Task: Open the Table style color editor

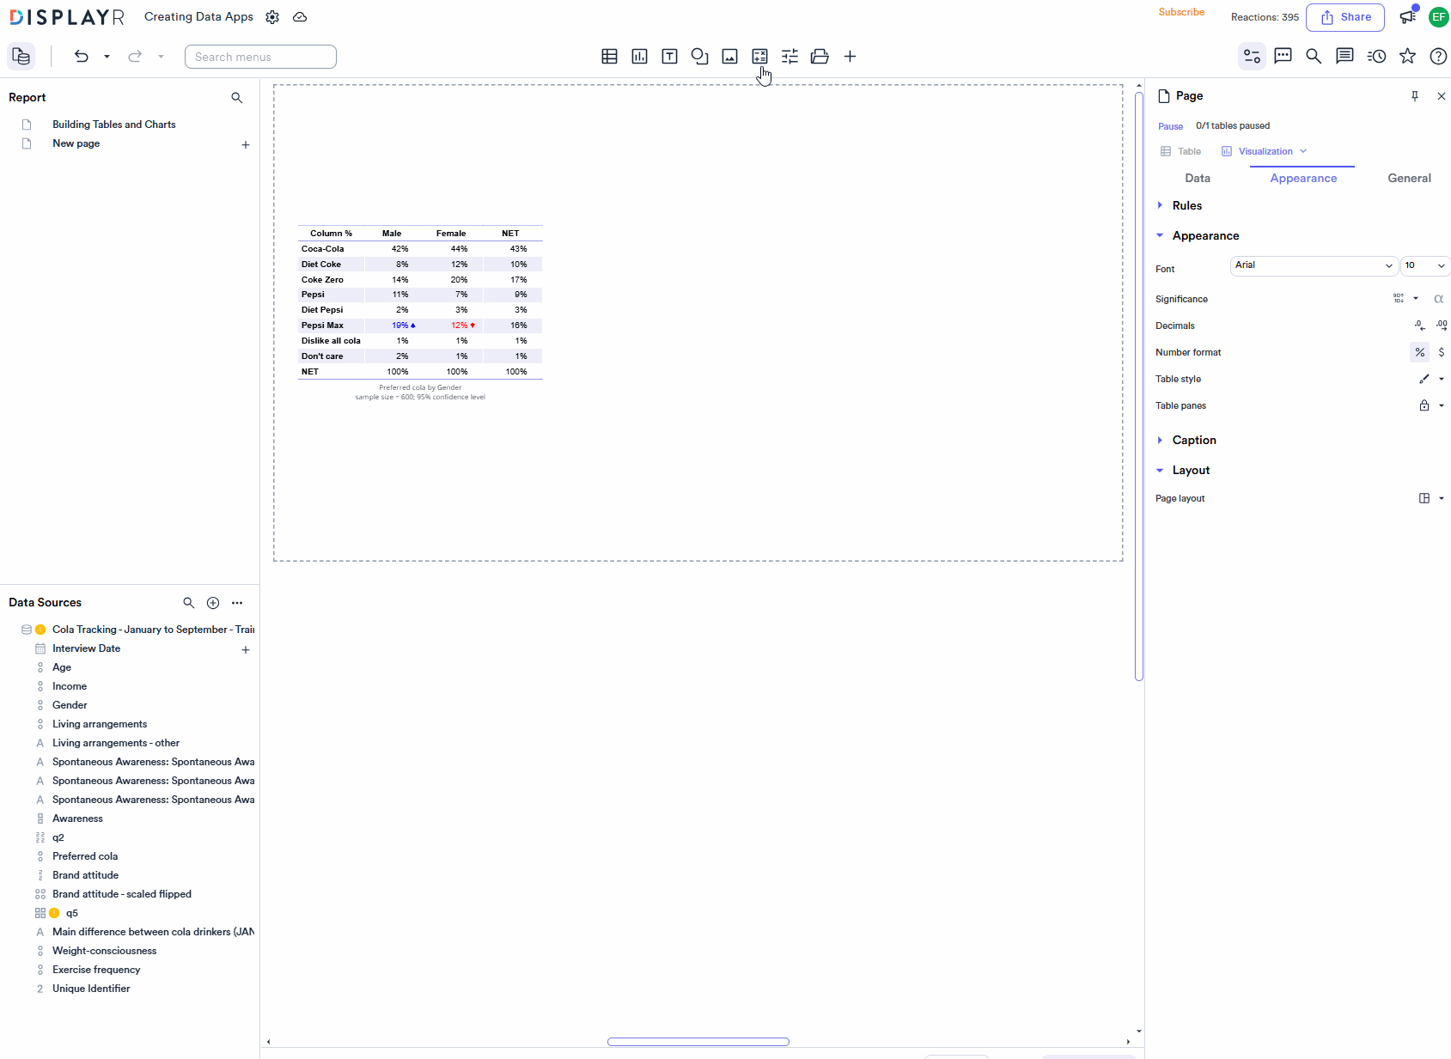Action: (1424, 379)
